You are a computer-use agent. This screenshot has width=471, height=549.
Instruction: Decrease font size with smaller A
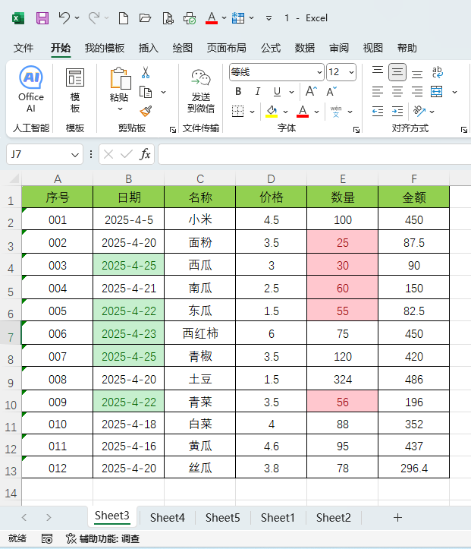click(x=331, y=91)
